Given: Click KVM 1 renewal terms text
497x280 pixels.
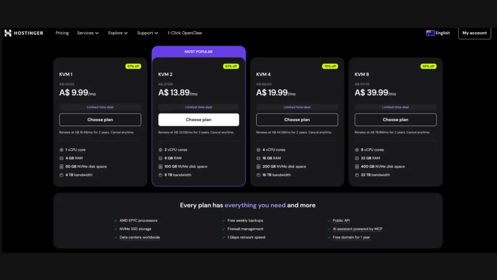Looking at the screenshot, I should pos(97,132).
